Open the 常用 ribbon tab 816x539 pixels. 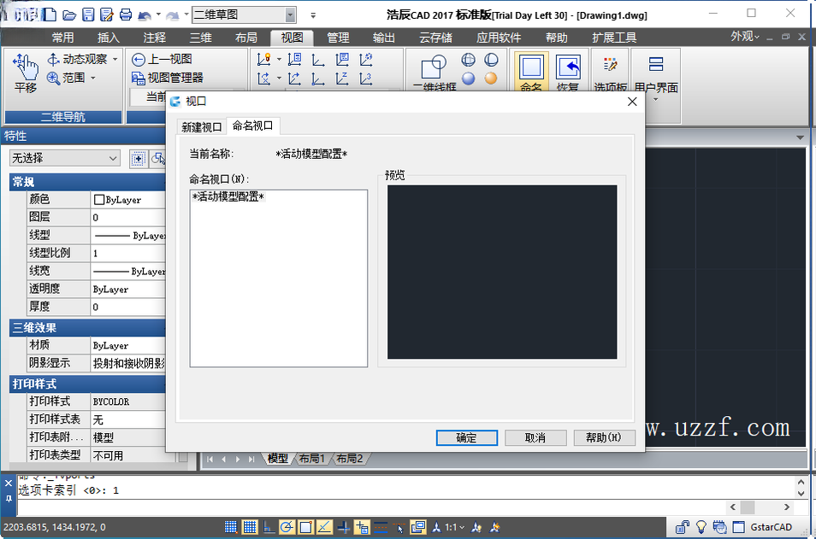click(x=62, y=38)
